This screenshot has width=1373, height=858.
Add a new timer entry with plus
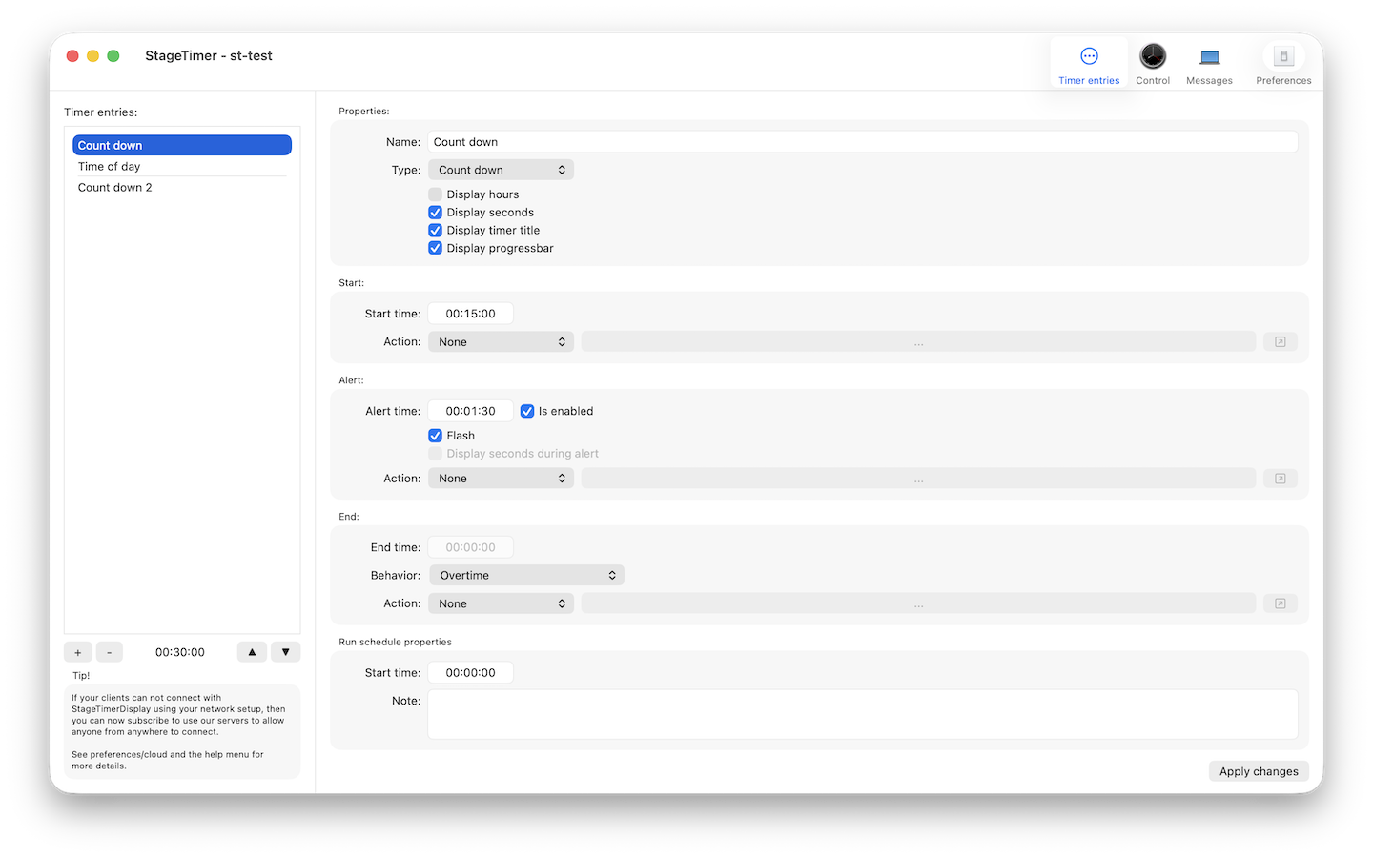tap(78, 652)
